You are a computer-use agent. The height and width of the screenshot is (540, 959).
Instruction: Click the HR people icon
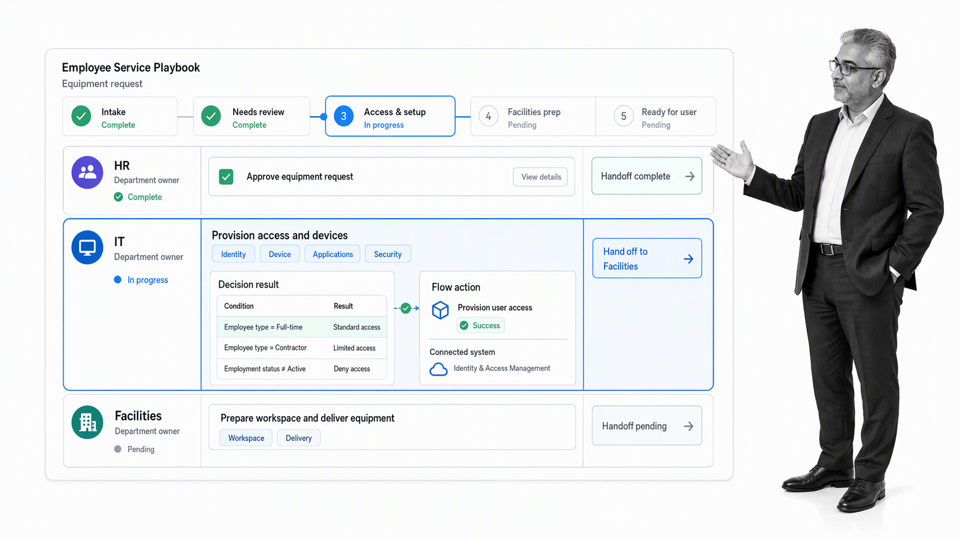pyautogui.click(x=87, y=172)
